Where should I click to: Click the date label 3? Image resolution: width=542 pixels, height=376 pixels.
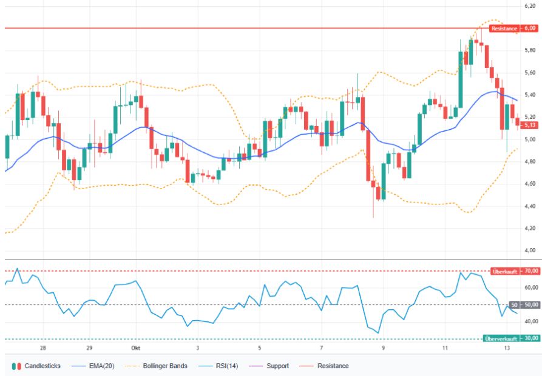pyautogui.click(x=197, y=348)
